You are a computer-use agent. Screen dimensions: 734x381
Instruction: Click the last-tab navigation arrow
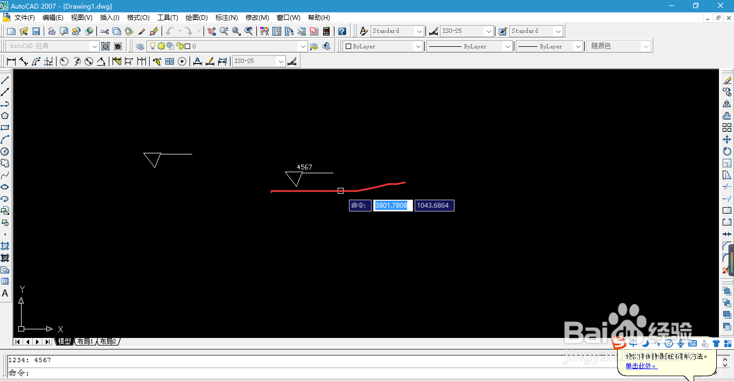(47, 342)
